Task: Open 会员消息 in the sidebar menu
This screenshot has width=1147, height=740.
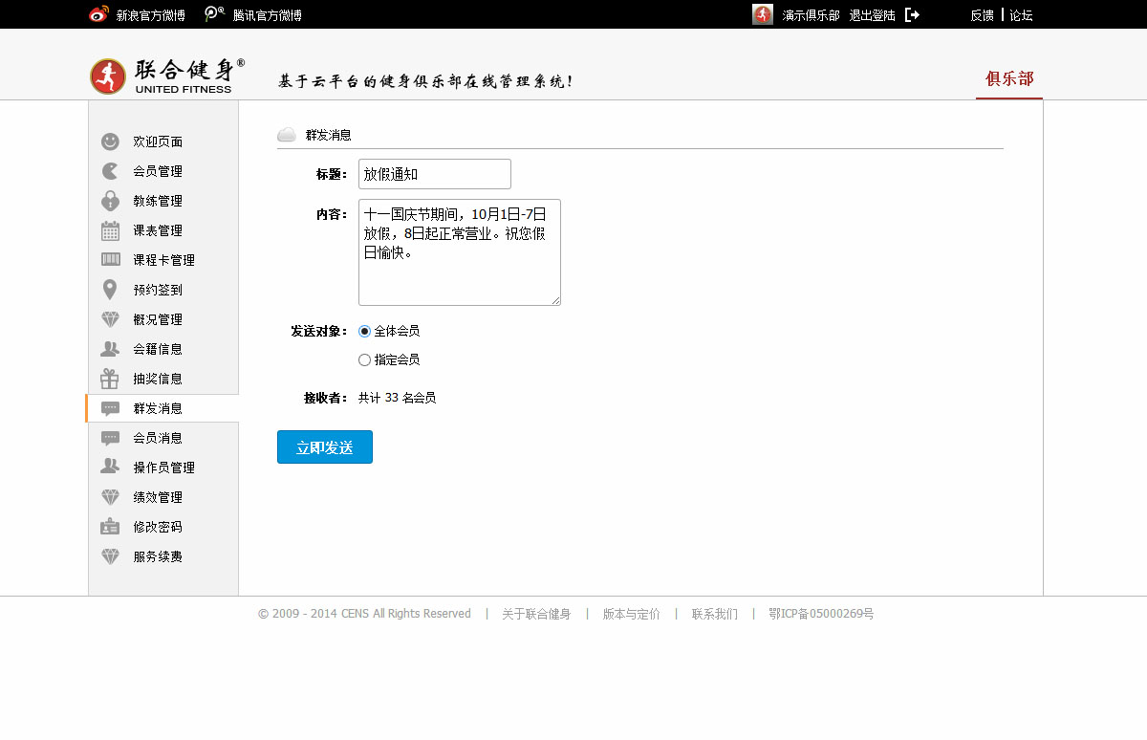Action: point(158,438)
